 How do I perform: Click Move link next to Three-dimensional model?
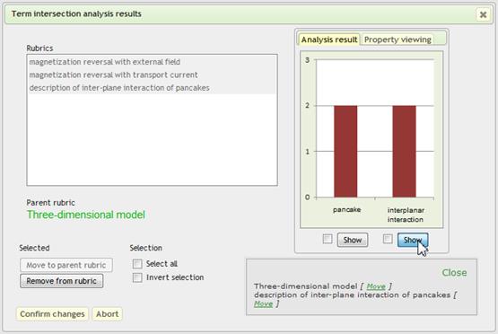coord(376,286)
